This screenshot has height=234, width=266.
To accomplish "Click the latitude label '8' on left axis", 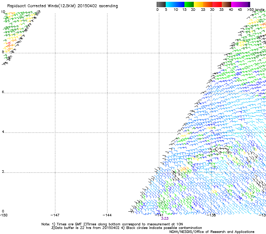I will [x=3, y=52].
